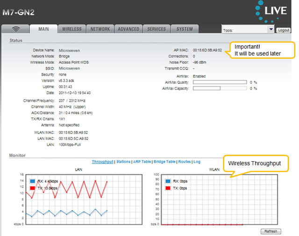Open the SERVICES tab
Screen dimensions: 299x236
[157, 29]
